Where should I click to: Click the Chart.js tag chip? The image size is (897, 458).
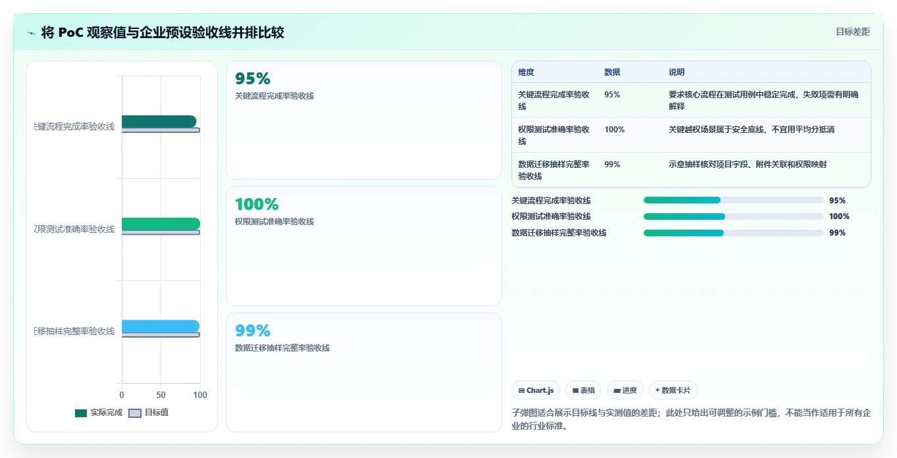point(536,390)
